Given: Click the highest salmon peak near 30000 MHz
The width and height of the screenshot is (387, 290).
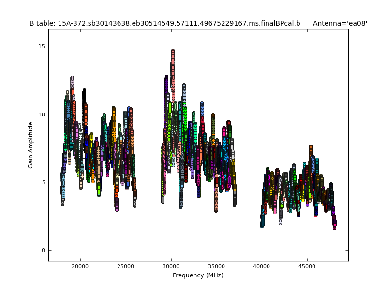Looking at the screenshot, I should pos(173,51).
